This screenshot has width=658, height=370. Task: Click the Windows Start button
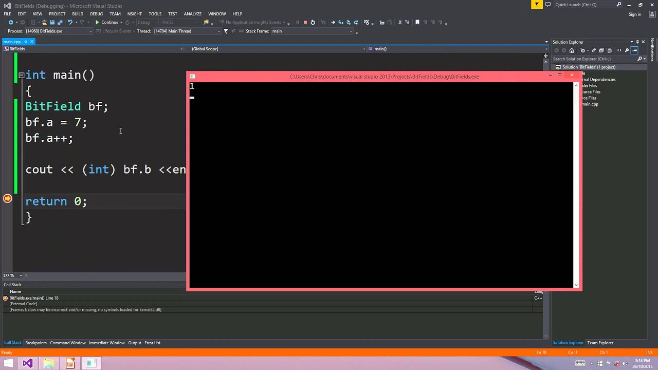point(8,363)
